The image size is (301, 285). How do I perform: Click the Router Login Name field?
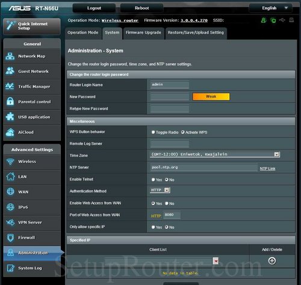(x=170, y=85)
